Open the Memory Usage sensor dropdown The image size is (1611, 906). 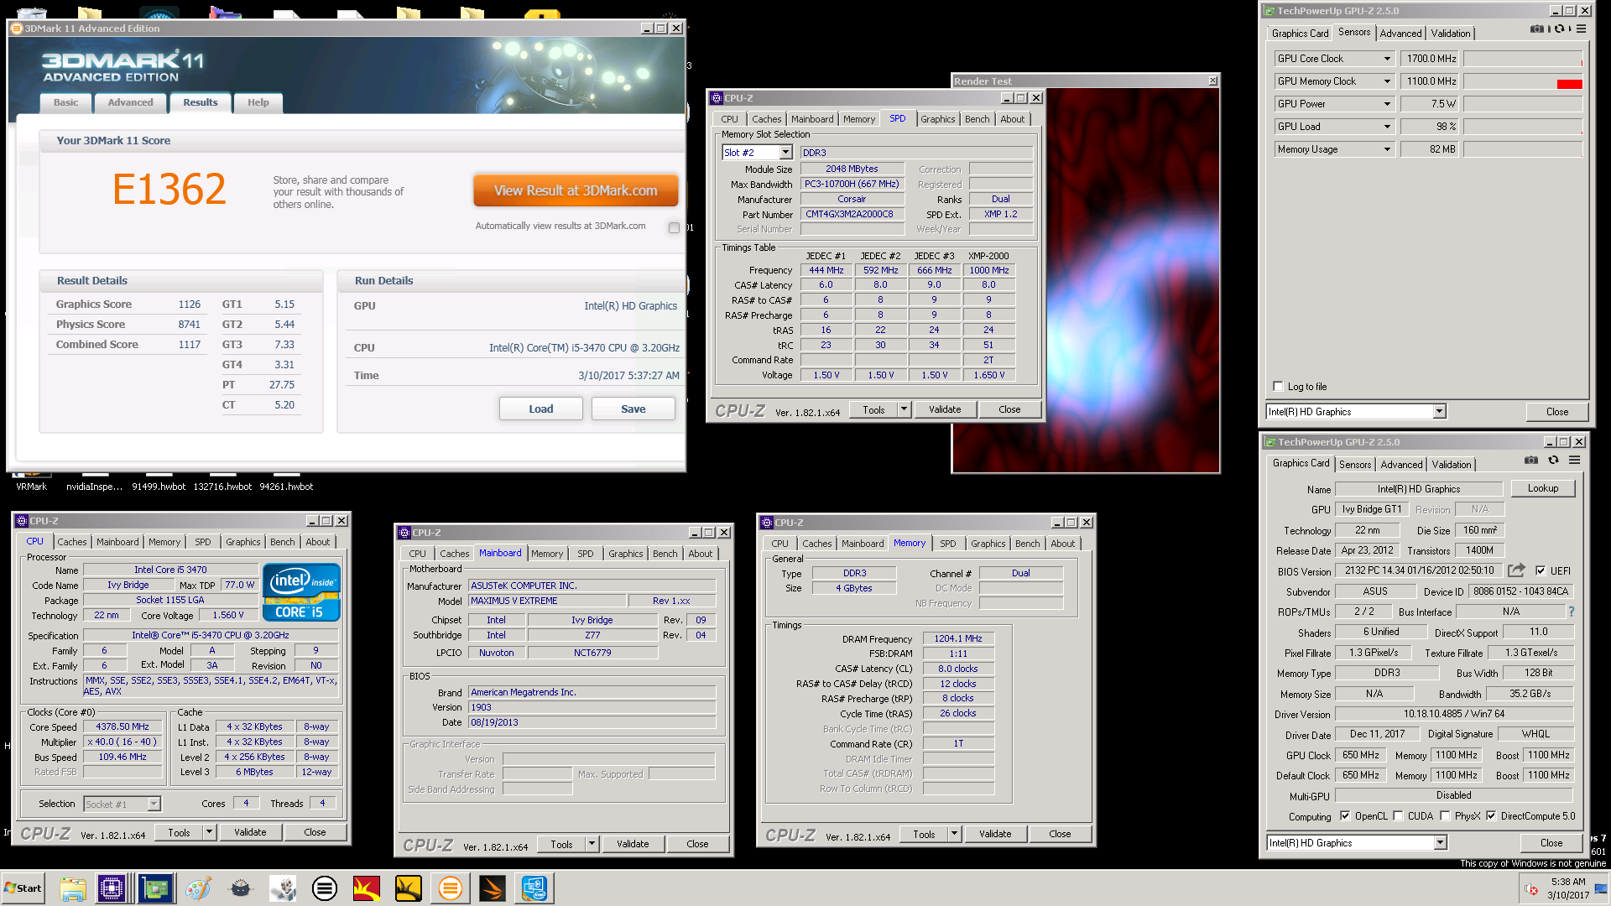point(1387,149)
